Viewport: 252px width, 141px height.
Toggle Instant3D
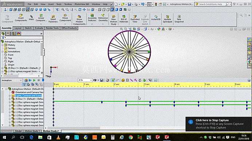[156, 18]
